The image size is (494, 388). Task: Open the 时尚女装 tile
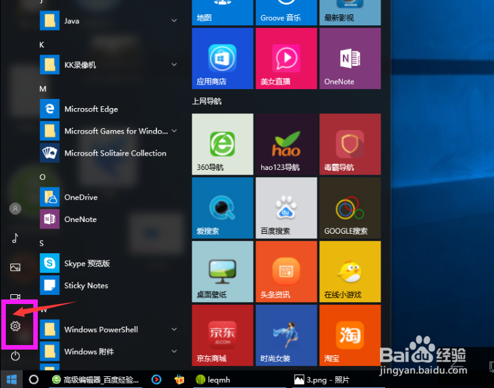click(x=286, y=335)
